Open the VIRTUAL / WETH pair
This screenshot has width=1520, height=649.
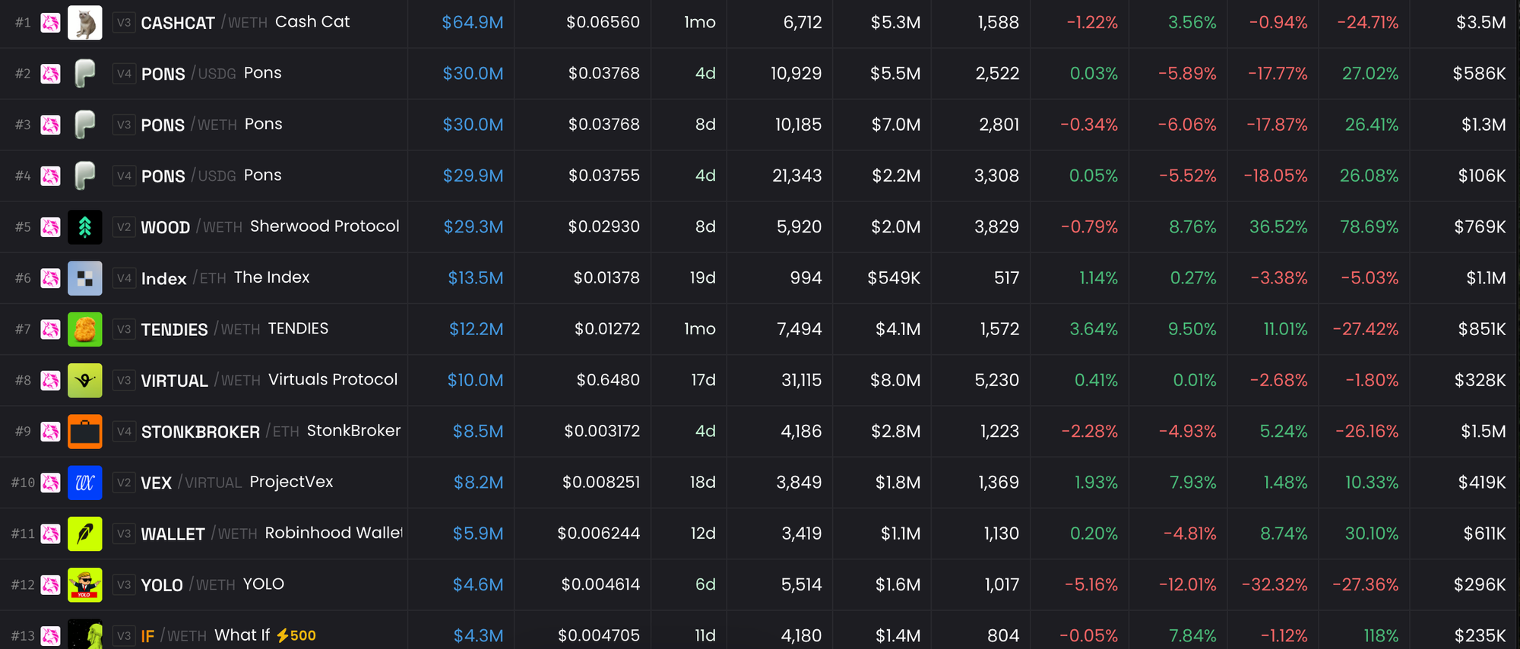(x=201, y=380)
